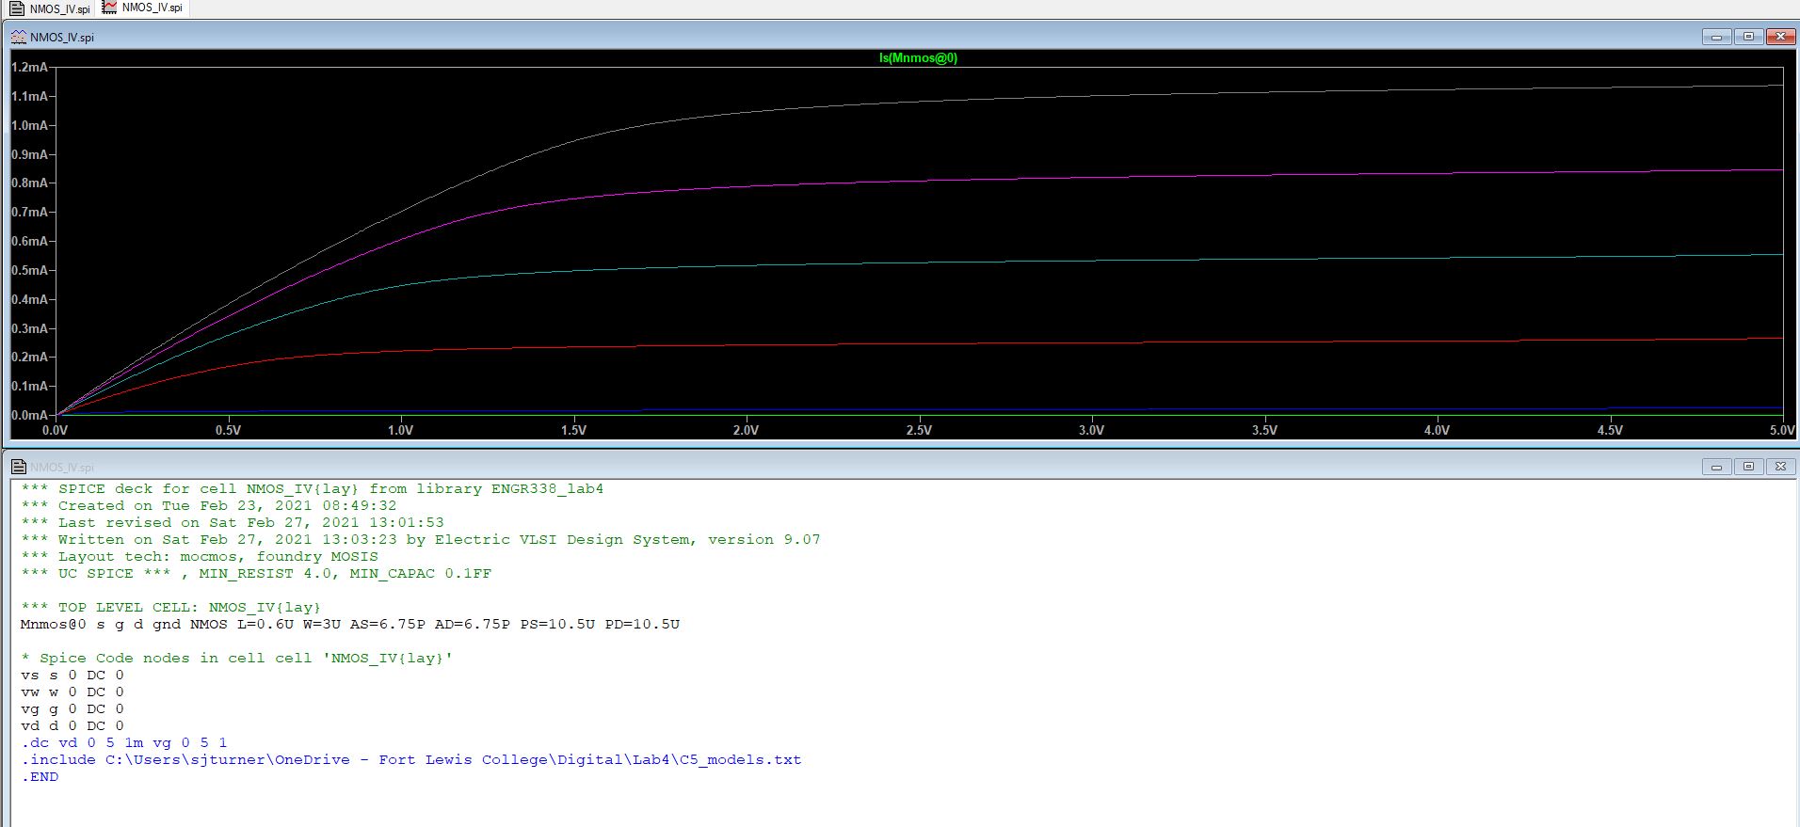Click the 2.0V x-axis label

(746, 430)
